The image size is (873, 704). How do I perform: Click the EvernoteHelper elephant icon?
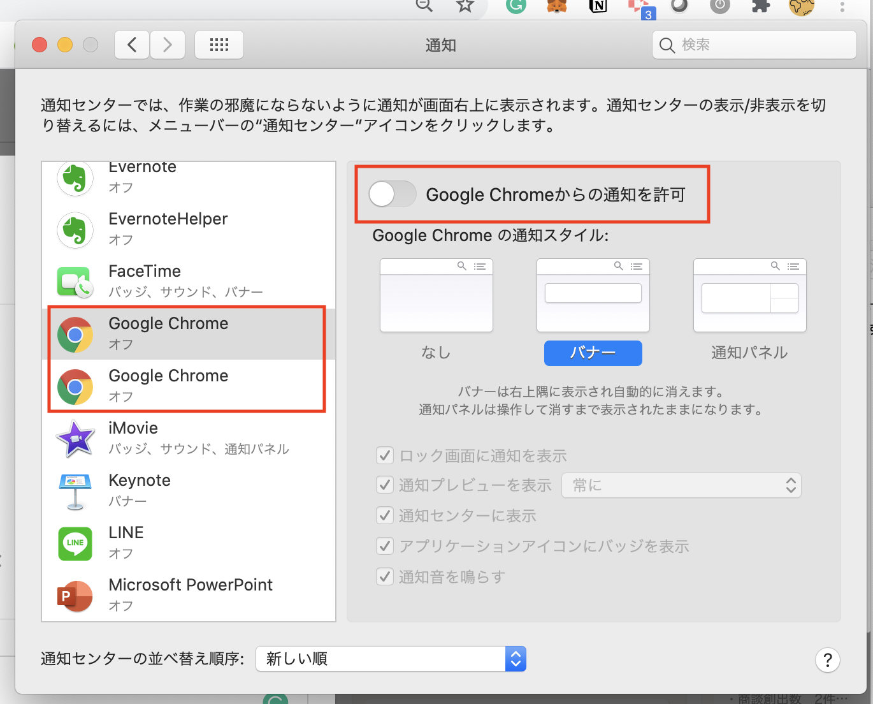tap(75, 230)
